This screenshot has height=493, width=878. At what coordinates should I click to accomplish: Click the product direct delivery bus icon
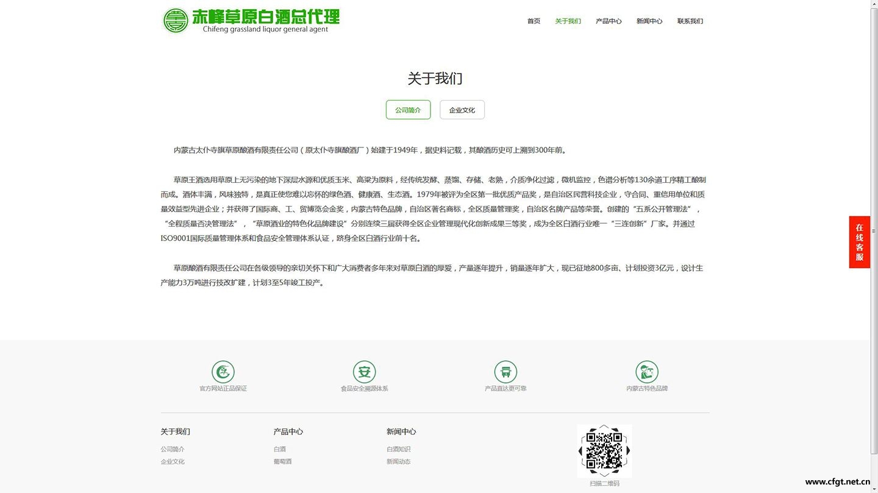(505, 372)
